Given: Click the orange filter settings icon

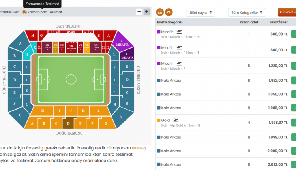Looking at the screenshot, I should coord(160,12).
